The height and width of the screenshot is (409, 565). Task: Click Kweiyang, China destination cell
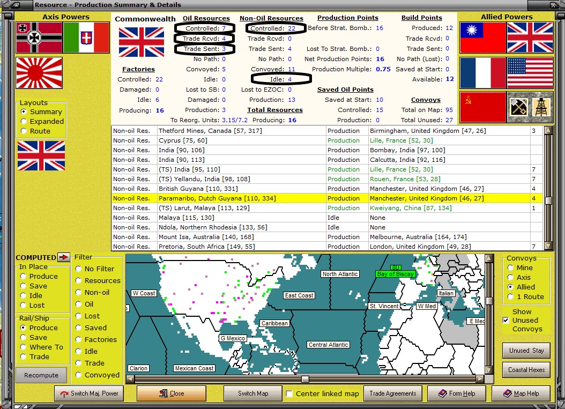point(449,208)
